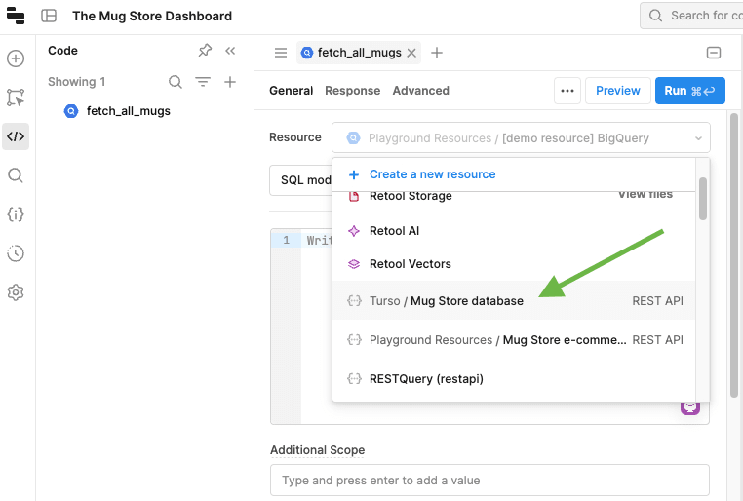This screenshot has height=501, width=743.
Task: Open the search icon in left sidebar
Action: [x=16, y=175]
